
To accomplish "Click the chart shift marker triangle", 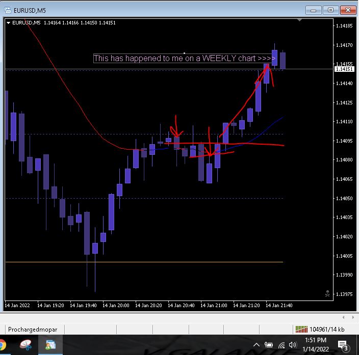I will 299,20.
